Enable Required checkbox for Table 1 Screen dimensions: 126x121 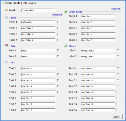pyautogui.click(x=58, y=22)
